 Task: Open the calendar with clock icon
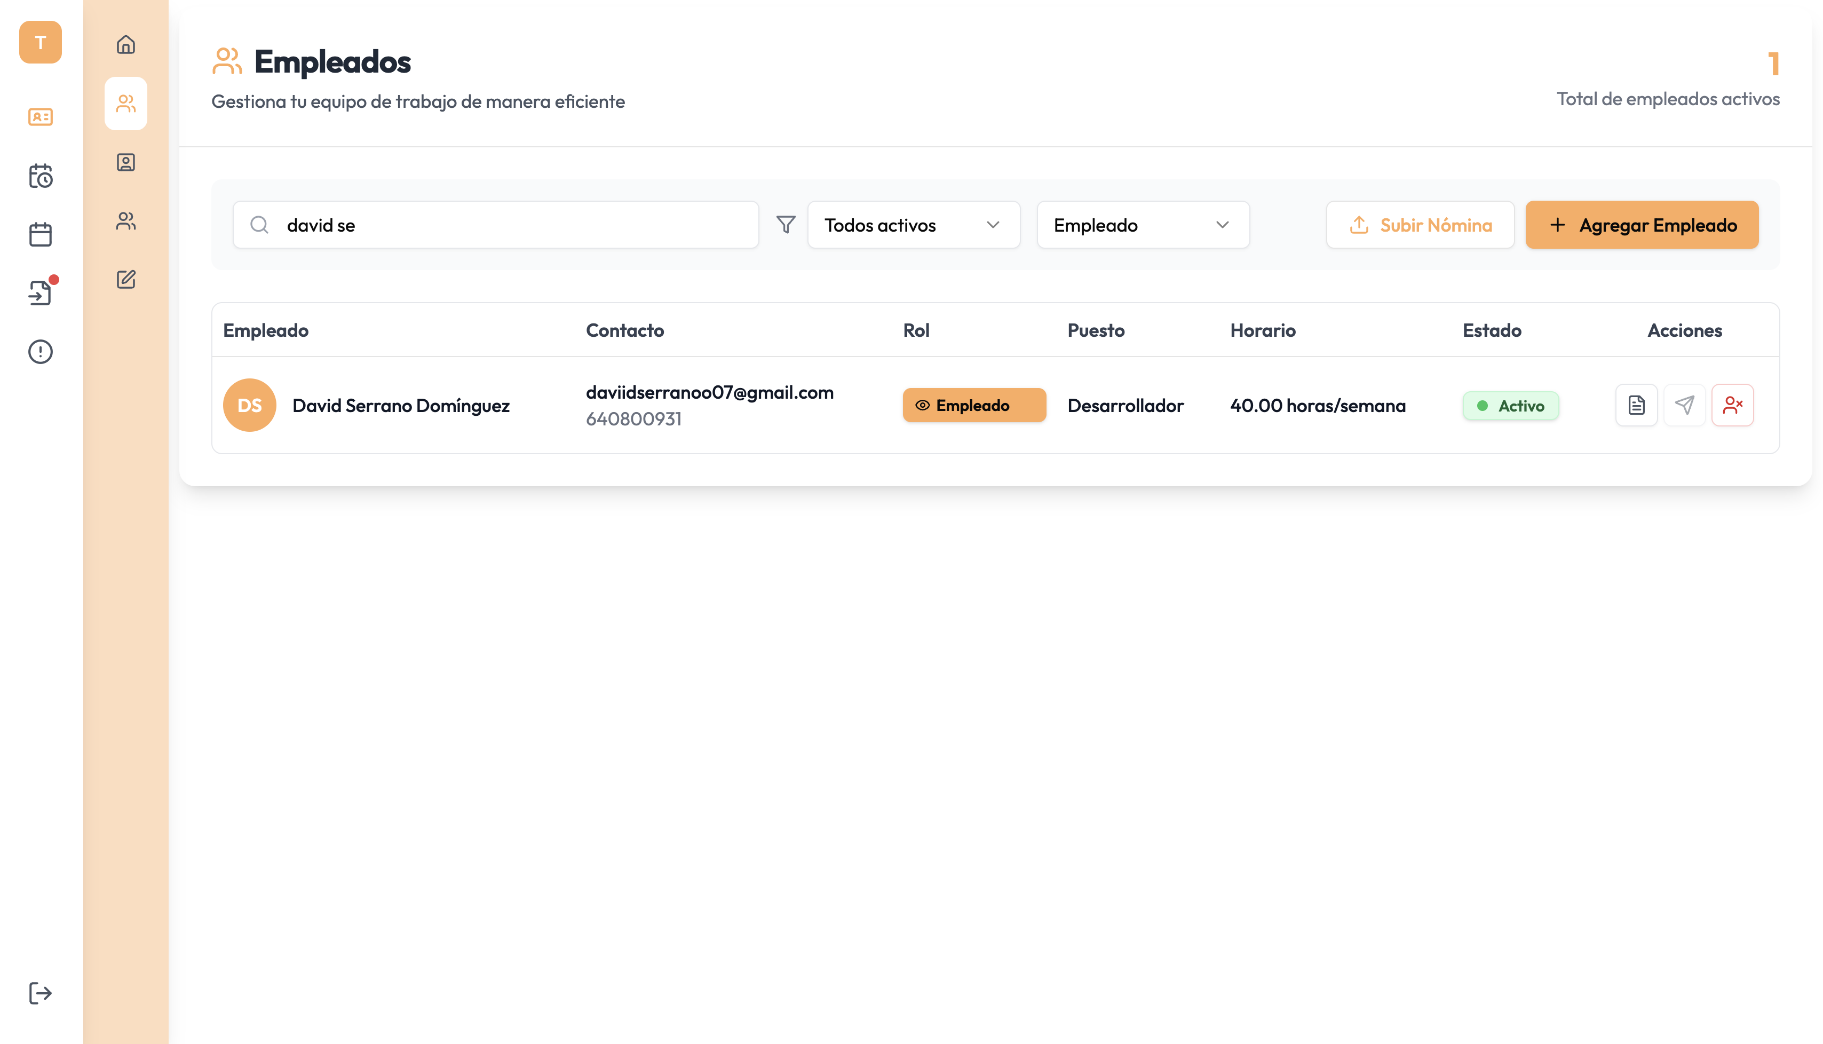[40, 176]
